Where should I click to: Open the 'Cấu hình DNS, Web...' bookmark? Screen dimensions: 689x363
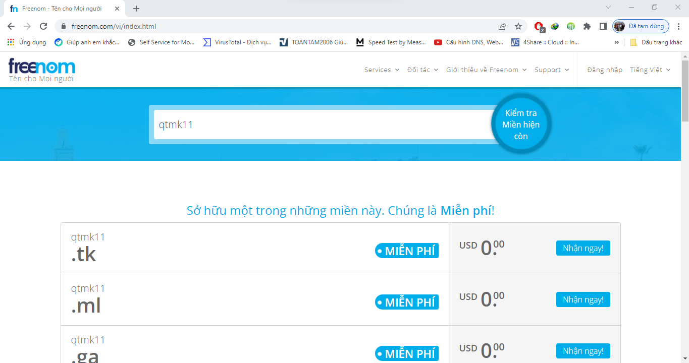click(468, 42)
